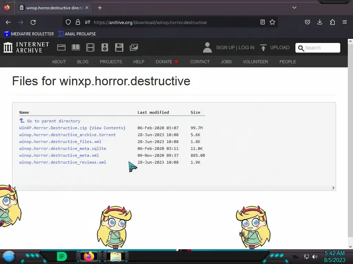The width and height of the screenshot is (353, 264).
Task: Click the user avatar icon
Action: coord(207,47)
